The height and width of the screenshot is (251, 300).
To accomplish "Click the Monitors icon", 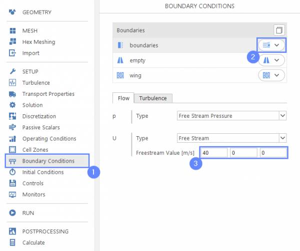I will click(x=12, y=195).
